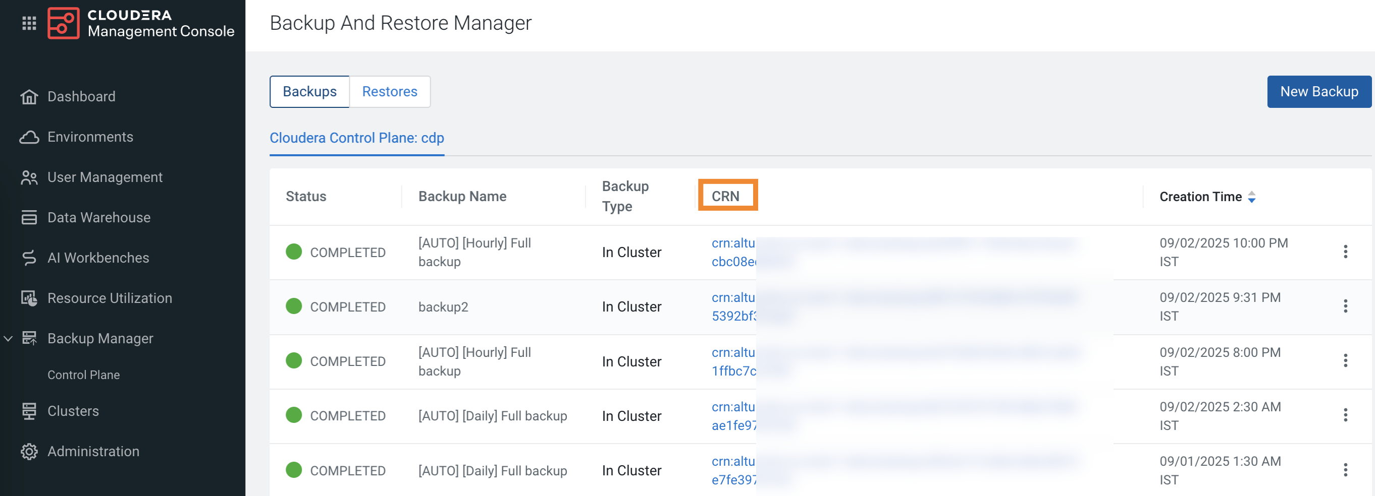
Task: Click the green COMPLETED status dot for backup2
Action: 294,306
